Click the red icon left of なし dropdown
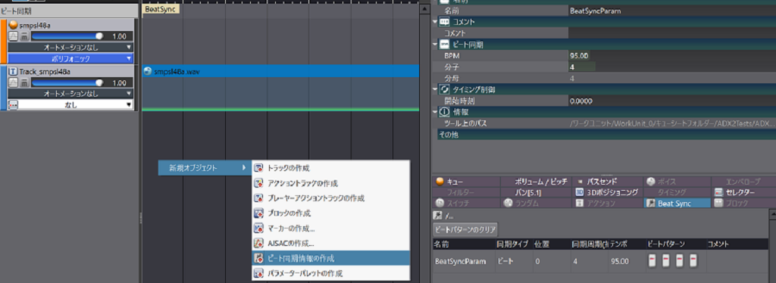776x283 pixels. 14,104
